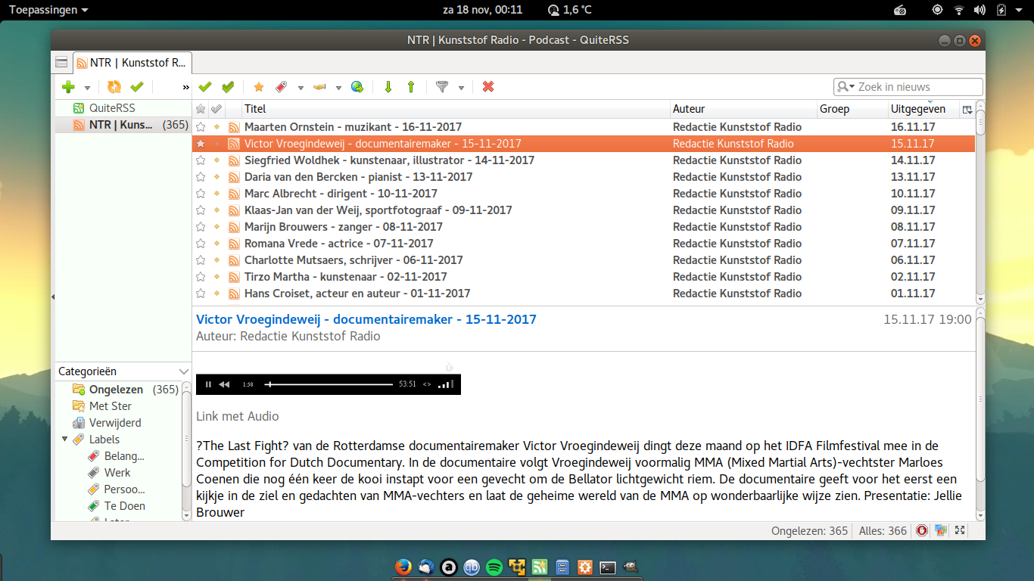Toggle star on Maarten Ornstein row
The width and height of the screenshot is (1034, 581).
point(201,127)
